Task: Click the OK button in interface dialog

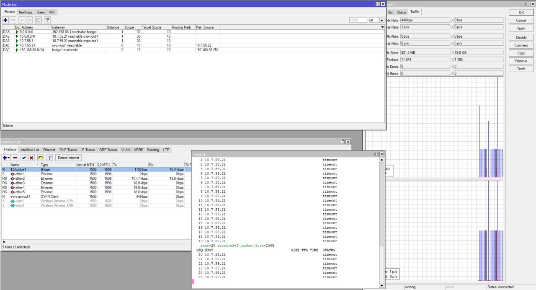Action: [x=521, y=13]
